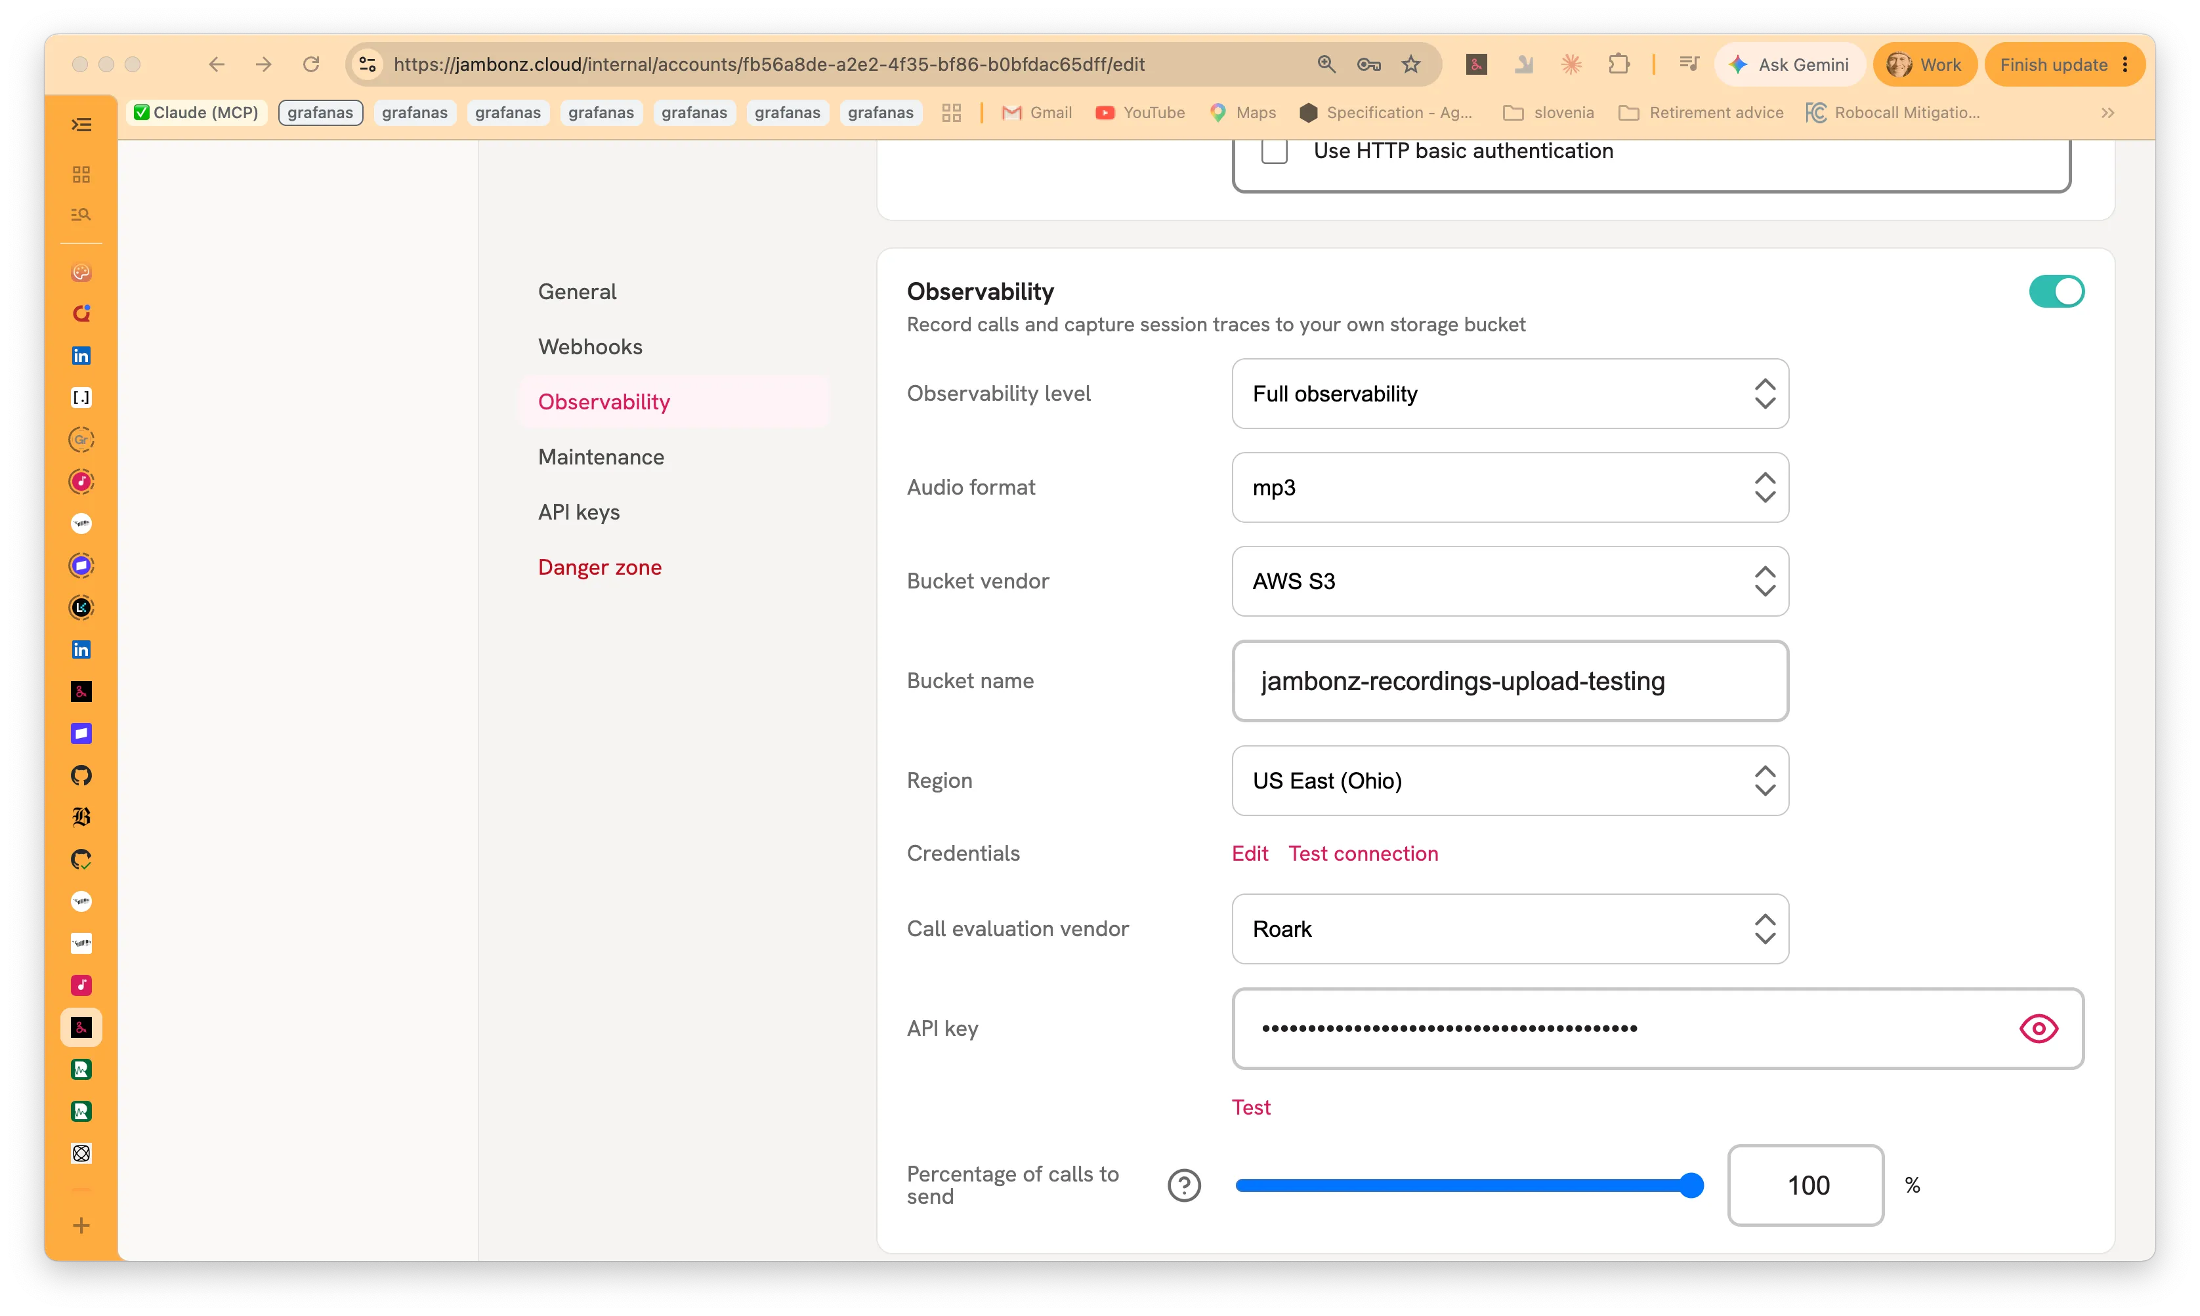Expand the hidden bookmarks overflow chevron
2200x1316 pixels.
pyautogui.click(x=2107, y=113)
